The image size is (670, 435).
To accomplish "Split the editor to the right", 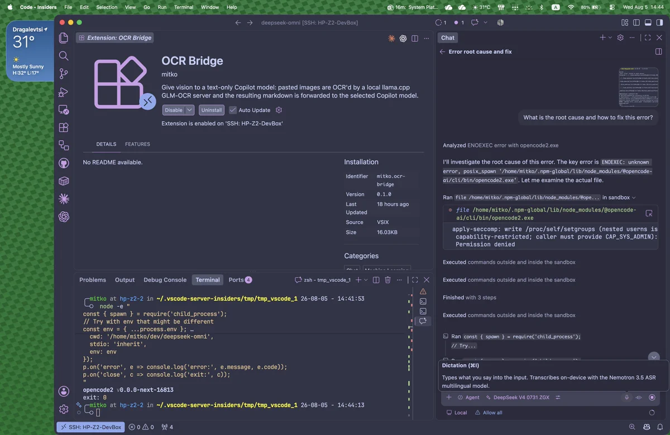I will 415,38.
